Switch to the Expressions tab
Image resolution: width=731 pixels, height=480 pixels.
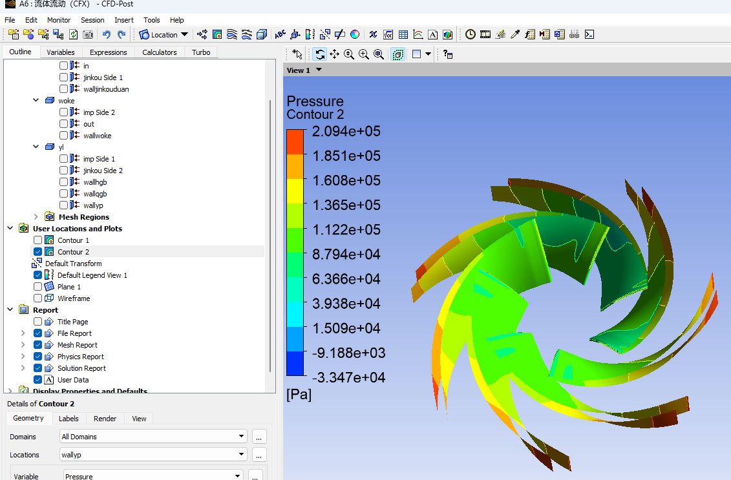tap(108, 52)
